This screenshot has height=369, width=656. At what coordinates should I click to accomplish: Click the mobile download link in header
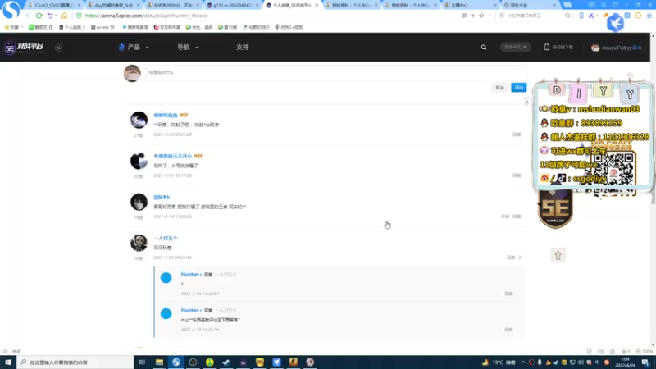(558, 48)
